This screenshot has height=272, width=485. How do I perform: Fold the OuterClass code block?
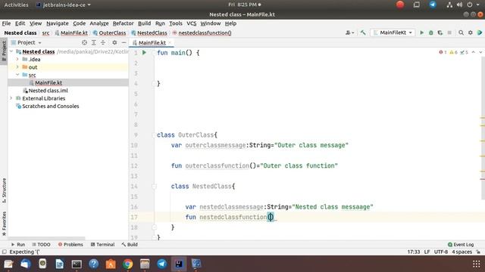tap(154, 135)
